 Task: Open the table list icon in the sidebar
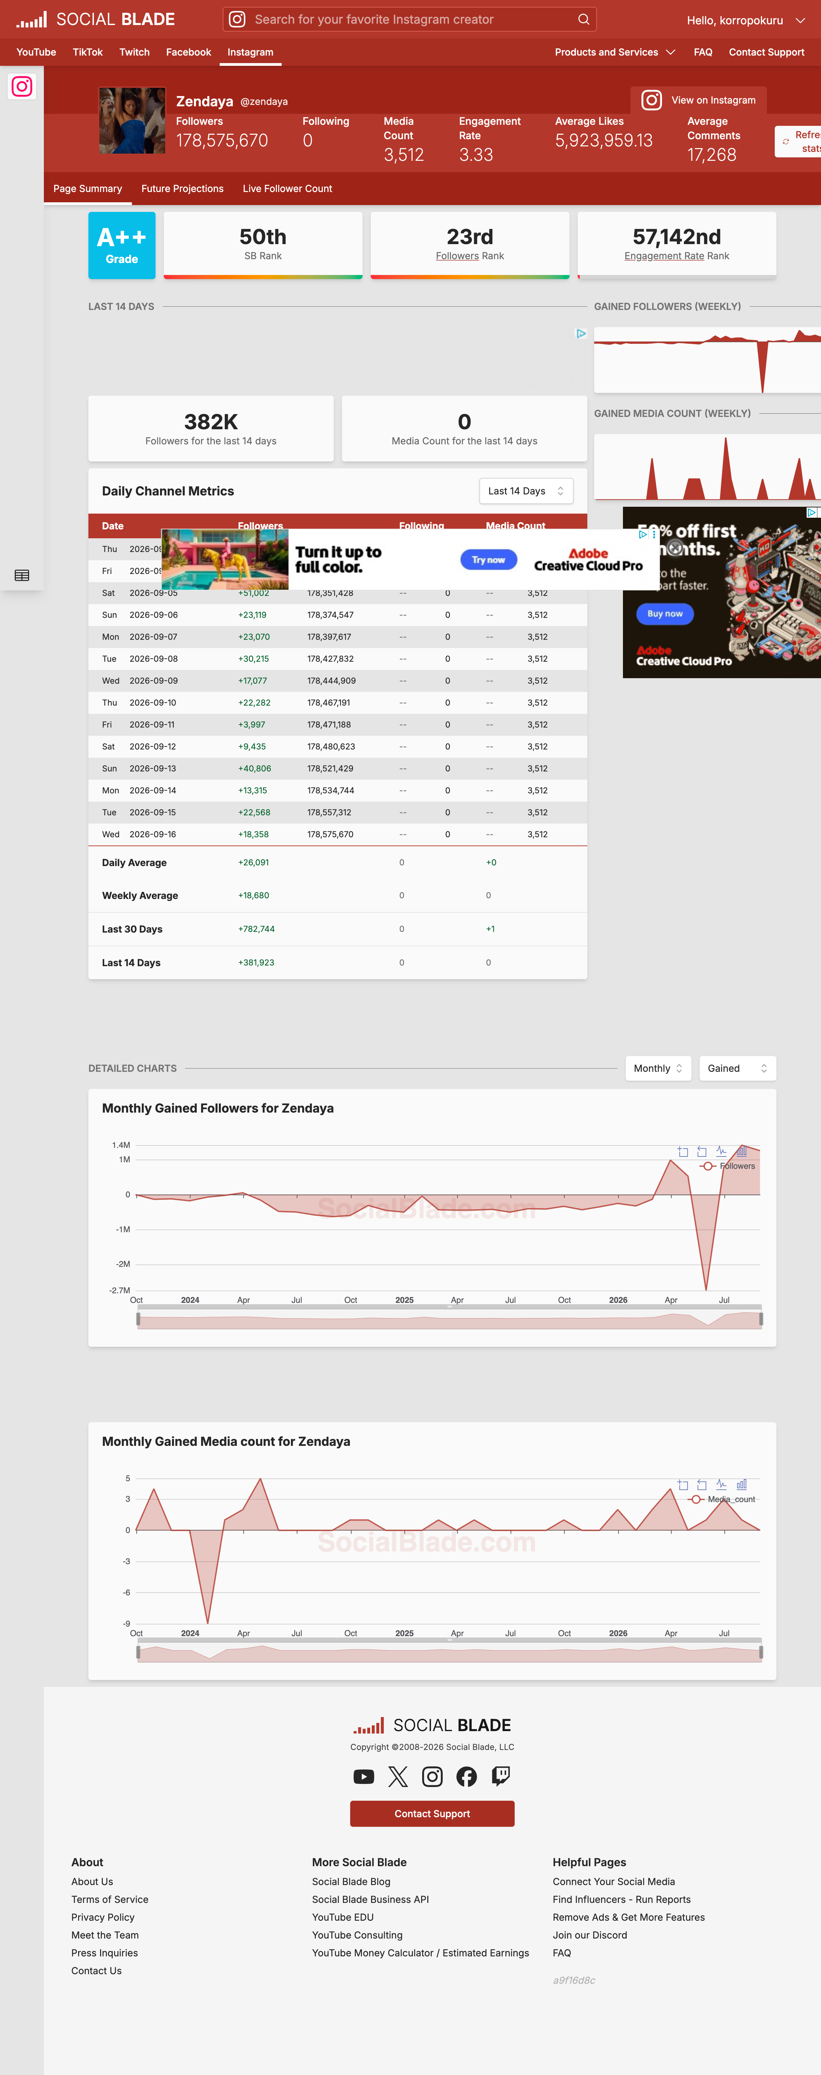pyautogui.click(x=22, y=575)
